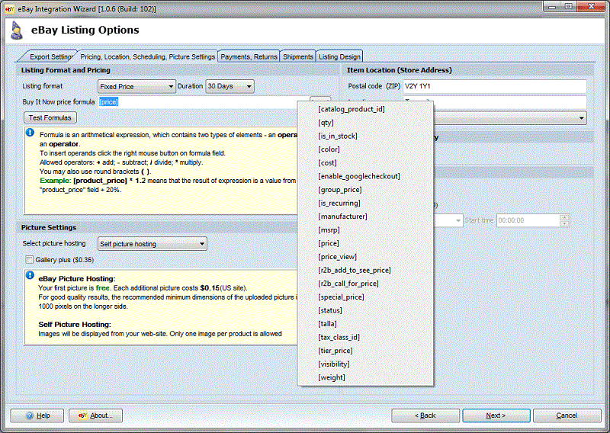Screen dimensions: 610x433
Task: Proceed with the Next > button
Action: 496,415
